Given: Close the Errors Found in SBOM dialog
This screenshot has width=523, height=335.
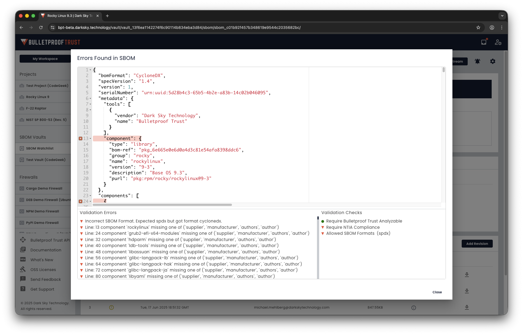Looking at the screenshot, I should click(x=437, y=292).
